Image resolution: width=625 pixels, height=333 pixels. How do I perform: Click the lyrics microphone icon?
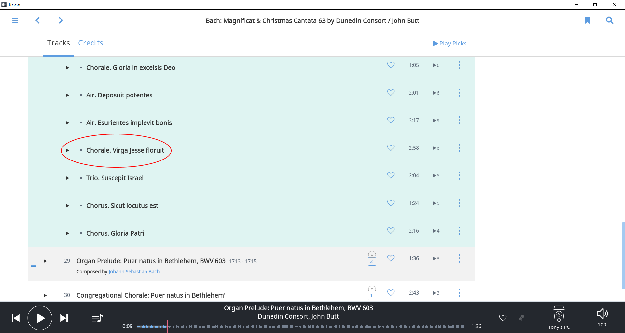coord(521,318)
